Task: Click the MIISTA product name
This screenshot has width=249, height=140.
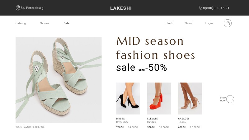Action: (x=120, y=119)
